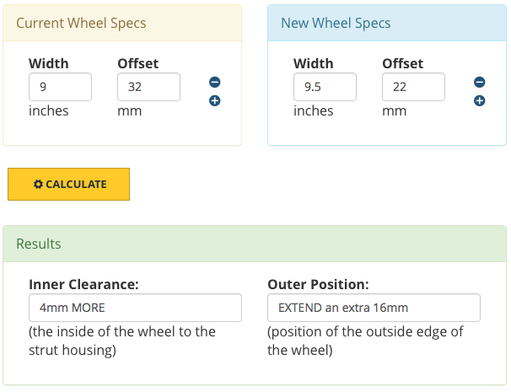
Task: Click the Results panel heading
Action: (39, 244)
